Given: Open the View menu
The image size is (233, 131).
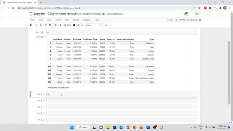Looking at the screenshot, I should [49, 20].
